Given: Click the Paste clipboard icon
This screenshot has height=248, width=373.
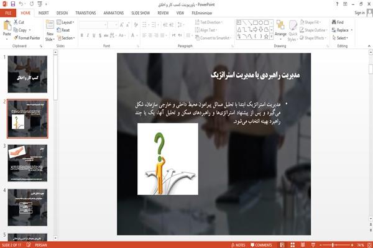Looking at the screenshot, I should pyautogui.click(x=7, y=25).
